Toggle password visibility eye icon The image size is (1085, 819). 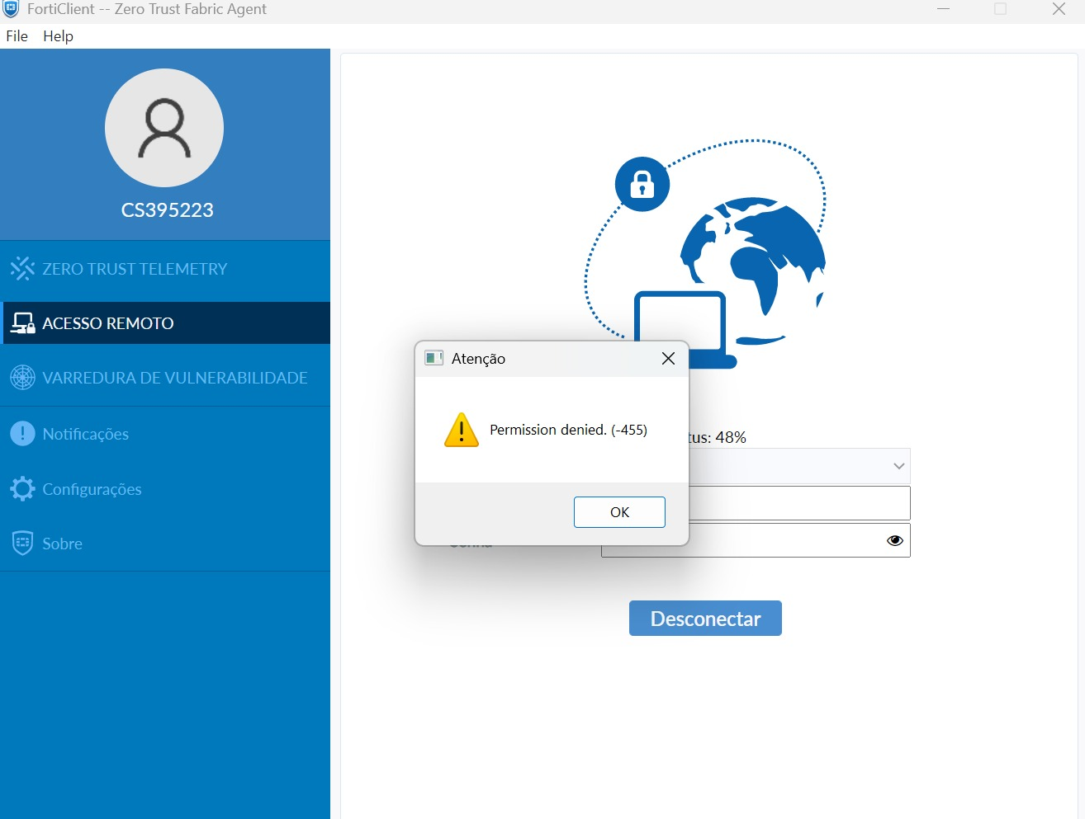[894, 540]
